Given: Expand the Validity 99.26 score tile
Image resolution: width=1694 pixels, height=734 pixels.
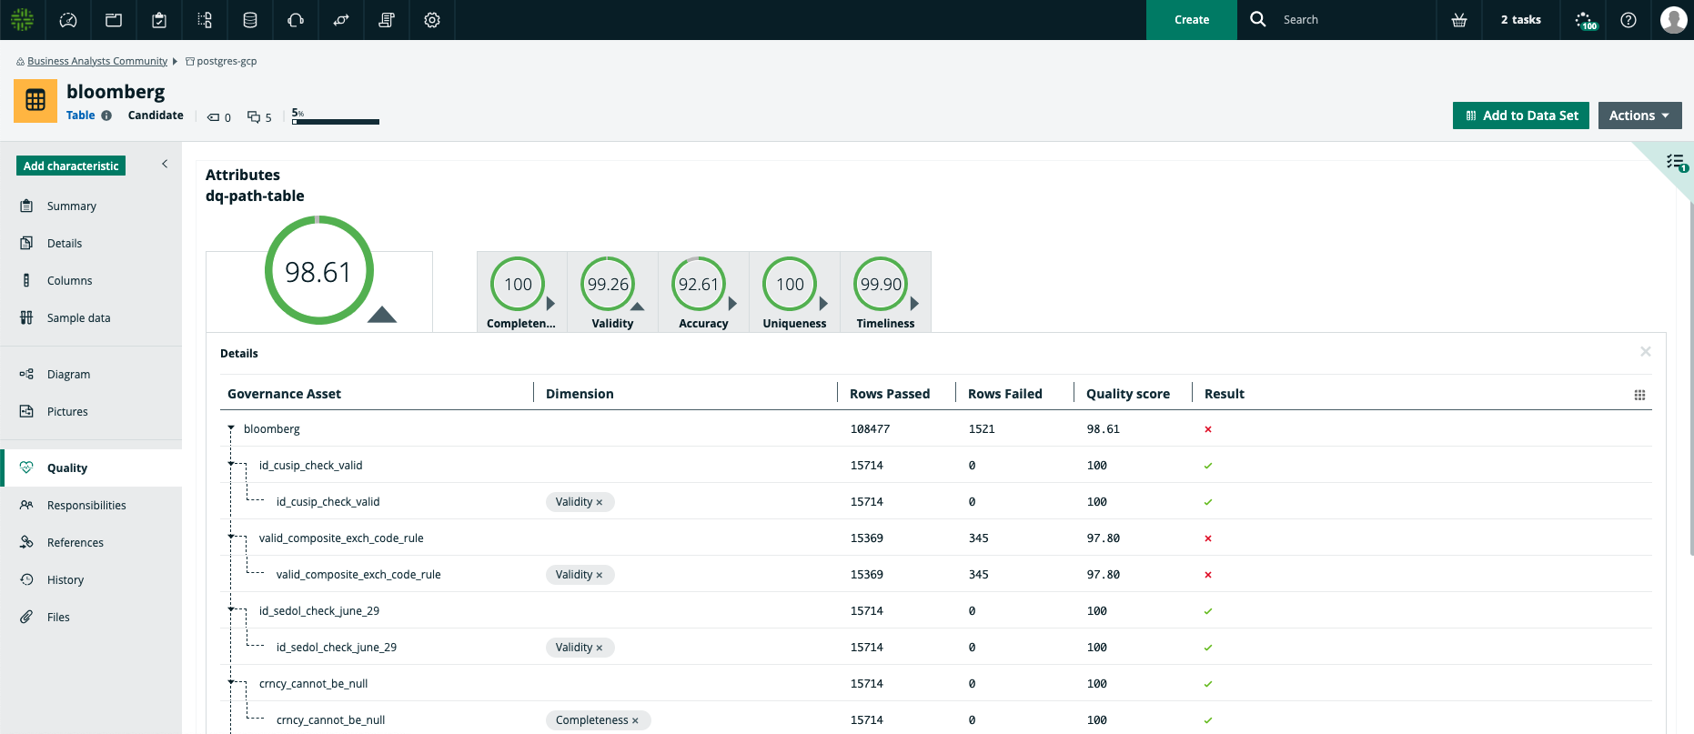Looking at the screenshot, I should point(612,292).
